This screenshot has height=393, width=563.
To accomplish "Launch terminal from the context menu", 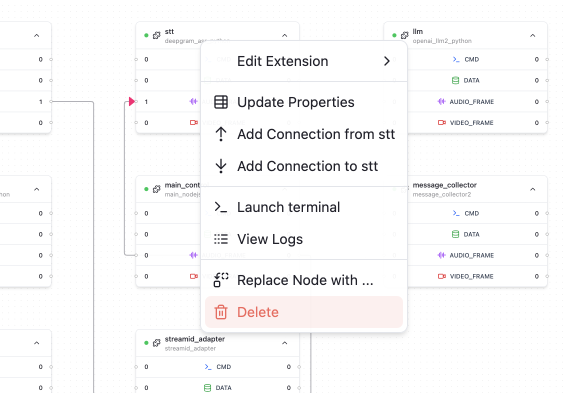I will point(288,207).
